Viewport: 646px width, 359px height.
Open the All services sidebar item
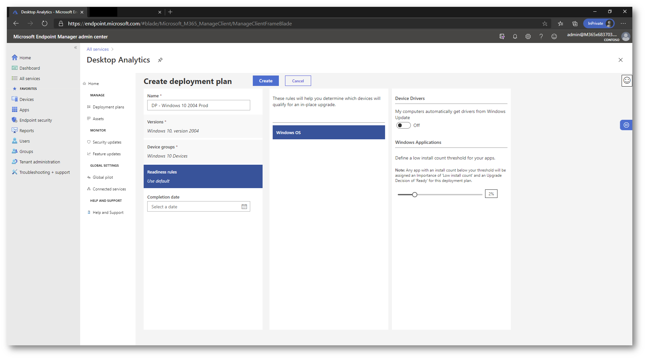pos(29,78)
